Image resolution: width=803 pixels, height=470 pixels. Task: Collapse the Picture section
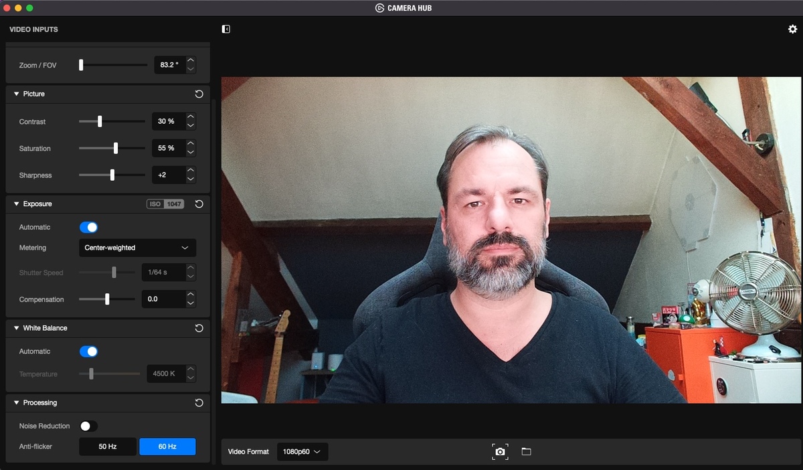(17, 94)
